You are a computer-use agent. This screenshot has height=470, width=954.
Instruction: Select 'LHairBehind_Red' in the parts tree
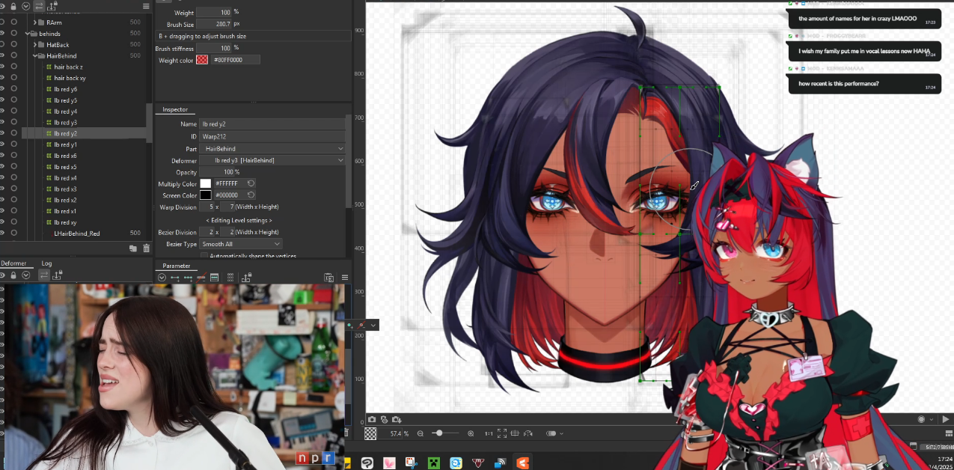point(76,234)
